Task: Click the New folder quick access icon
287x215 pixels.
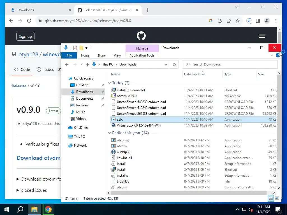Action: [81, 48]
